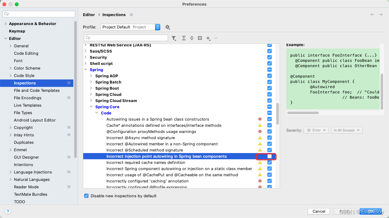Screen dimensions: 389x218
Task: Click the reset to empty square toolbar icon
Action: [200, 38]
